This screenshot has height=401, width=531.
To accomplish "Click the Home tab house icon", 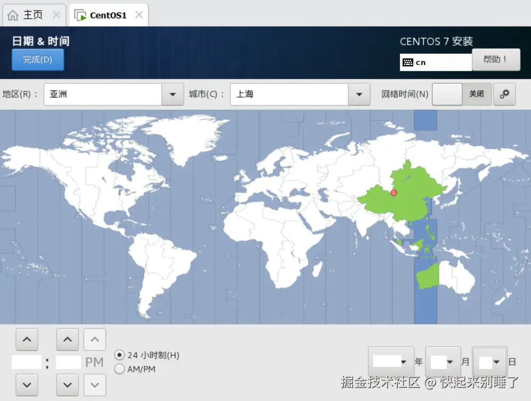I will [13, 15].
